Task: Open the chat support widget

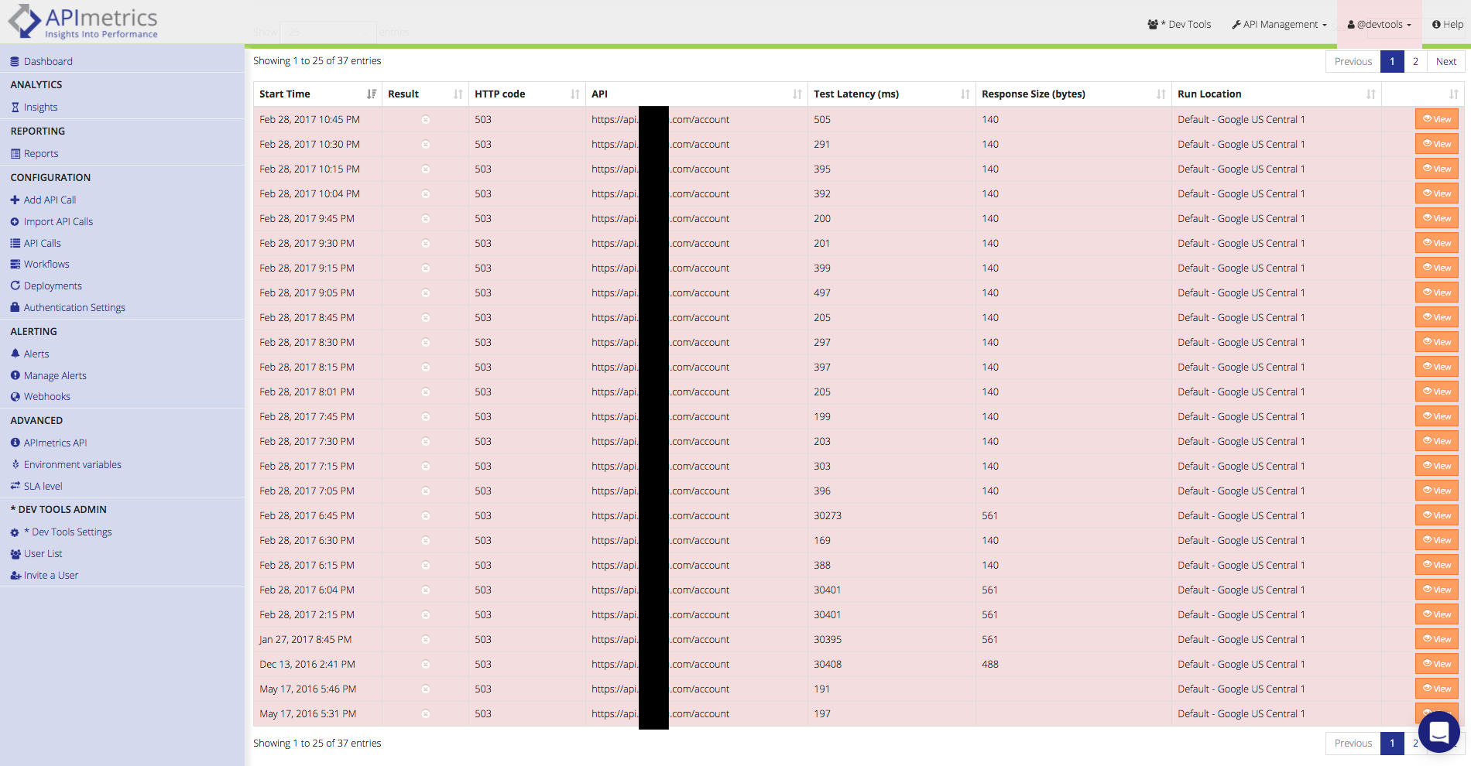Action: click(1438, 731)
